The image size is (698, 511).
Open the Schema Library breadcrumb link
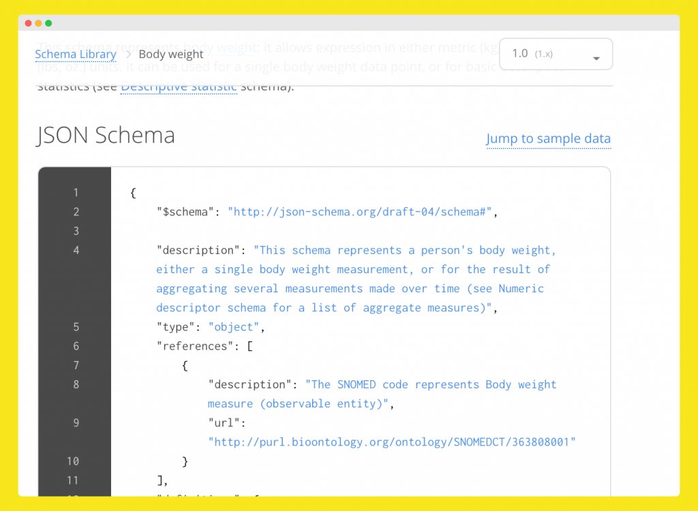coord(76,55)
